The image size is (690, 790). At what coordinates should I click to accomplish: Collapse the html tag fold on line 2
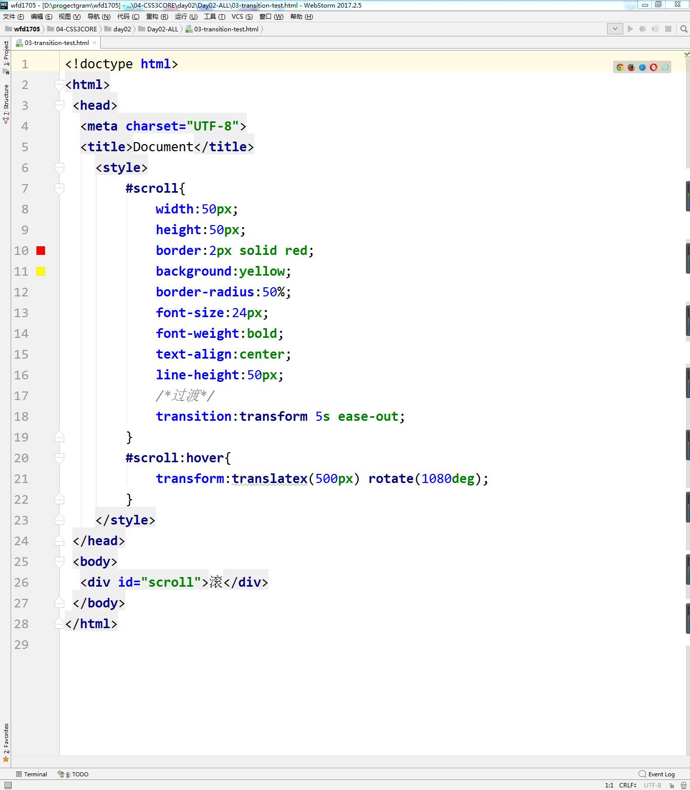[x=59, y=84]
